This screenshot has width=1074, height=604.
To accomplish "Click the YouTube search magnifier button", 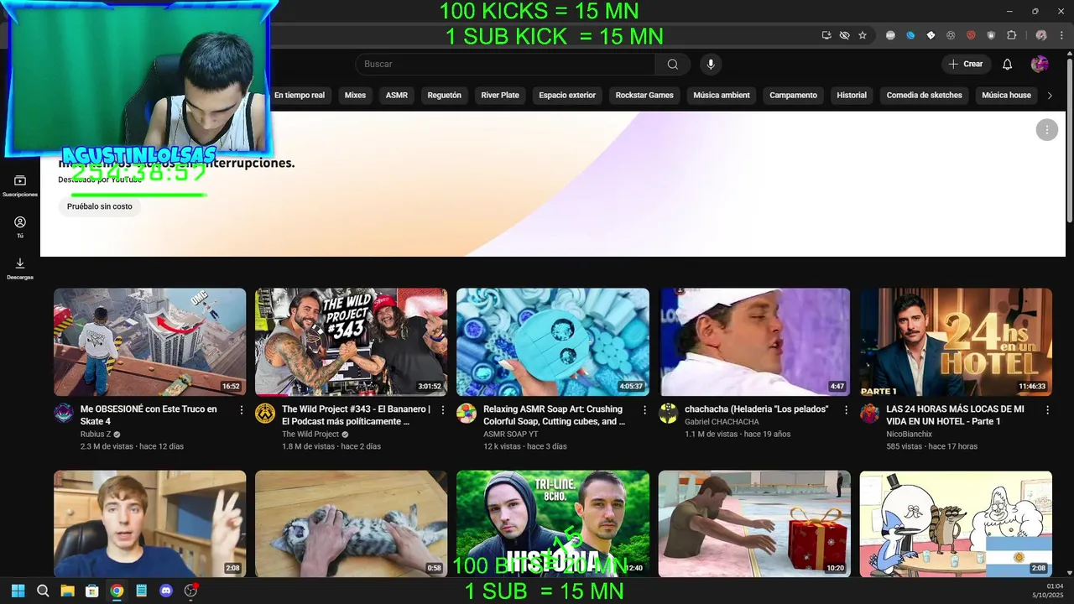I will [x=672, y=65].
